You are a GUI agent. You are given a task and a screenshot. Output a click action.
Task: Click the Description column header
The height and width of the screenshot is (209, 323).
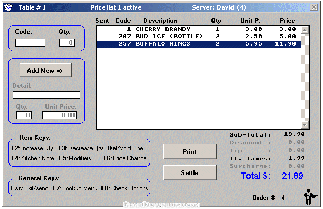click(160, 21)
